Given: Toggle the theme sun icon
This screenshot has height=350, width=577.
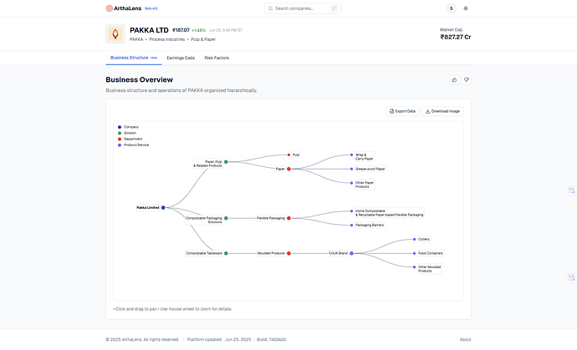Looking at the screenshot, I should point(466,8).
